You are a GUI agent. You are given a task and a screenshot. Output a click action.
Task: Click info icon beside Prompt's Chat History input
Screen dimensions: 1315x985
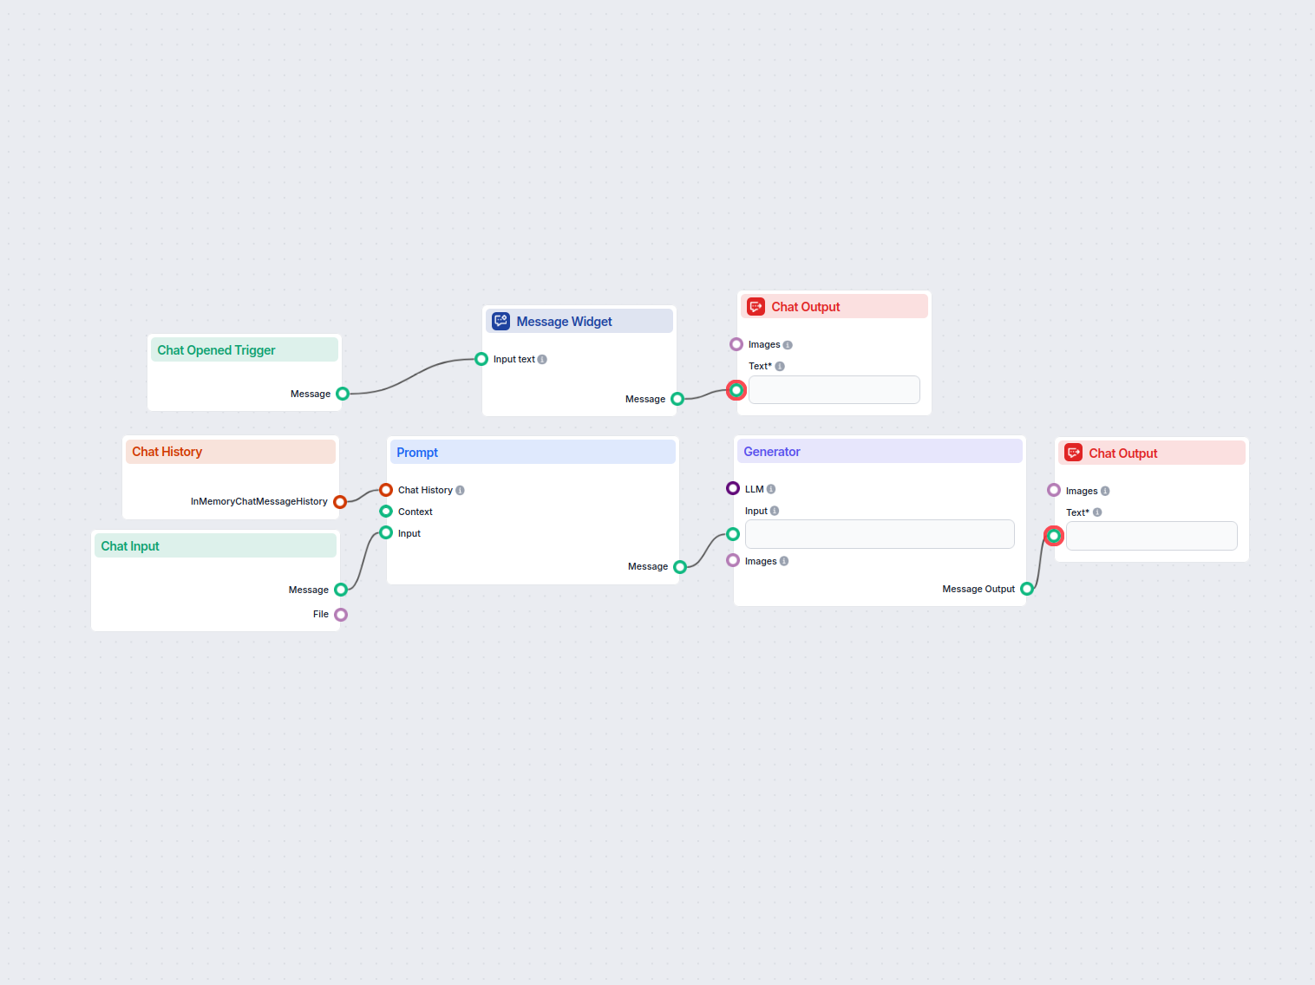(460, 491)
